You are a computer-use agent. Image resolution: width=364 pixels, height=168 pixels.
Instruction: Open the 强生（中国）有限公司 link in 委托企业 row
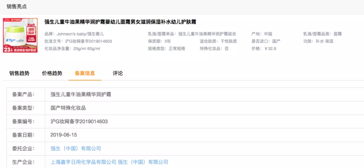76,148
